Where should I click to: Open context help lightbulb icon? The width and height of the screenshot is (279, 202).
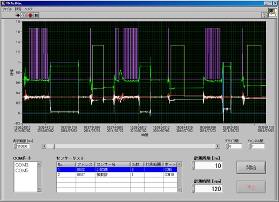[x=264, y=15]
